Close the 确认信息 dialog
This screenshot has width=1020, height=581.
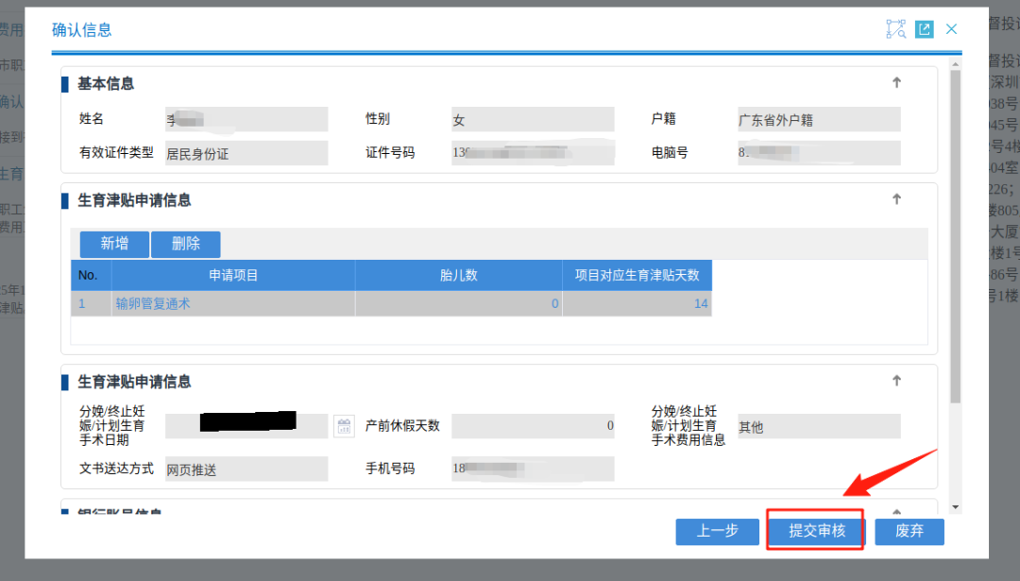point(952,29)
